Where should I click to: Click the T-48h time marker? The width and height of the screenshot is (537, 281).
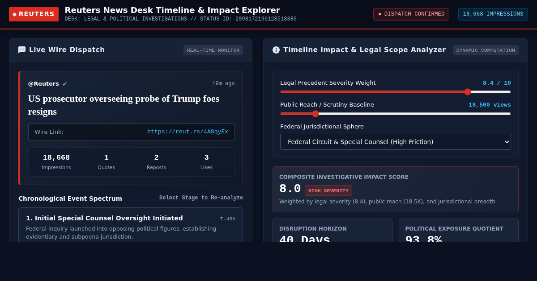[x=228, y=219]
